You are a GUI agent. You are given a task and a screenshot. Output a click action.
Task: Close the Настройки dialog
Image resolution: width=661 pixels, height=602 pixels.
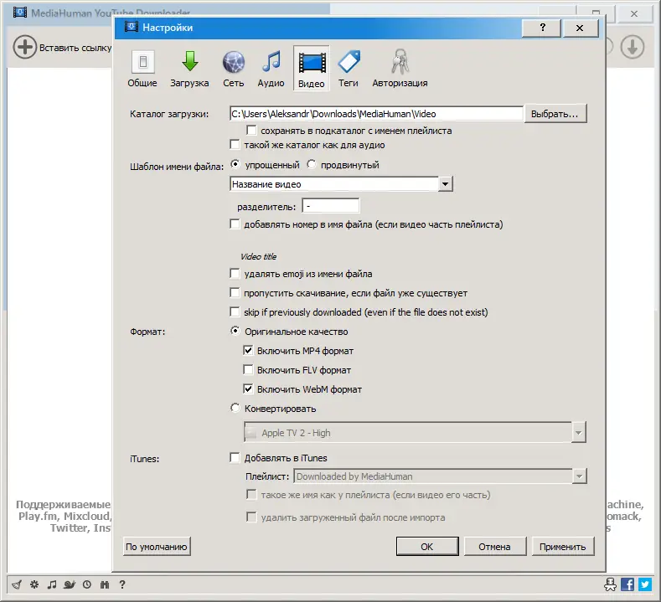[580, 28]
